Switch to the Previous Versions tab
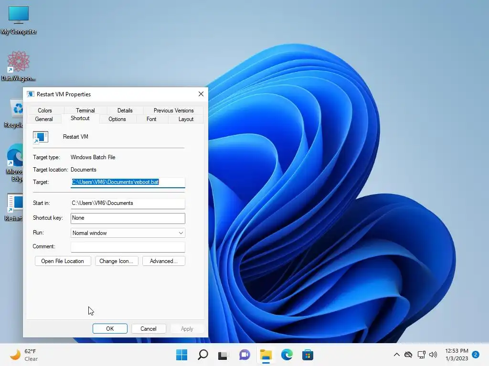The image size is (489, 366). pyautogui.click(x=173, y=111)
